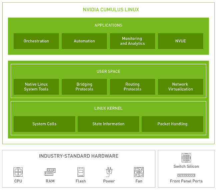Image resolution: width=216 pixels, height=190 pixels.
Task: Click the Bridging Protocols box
Action: click(84, 87)
